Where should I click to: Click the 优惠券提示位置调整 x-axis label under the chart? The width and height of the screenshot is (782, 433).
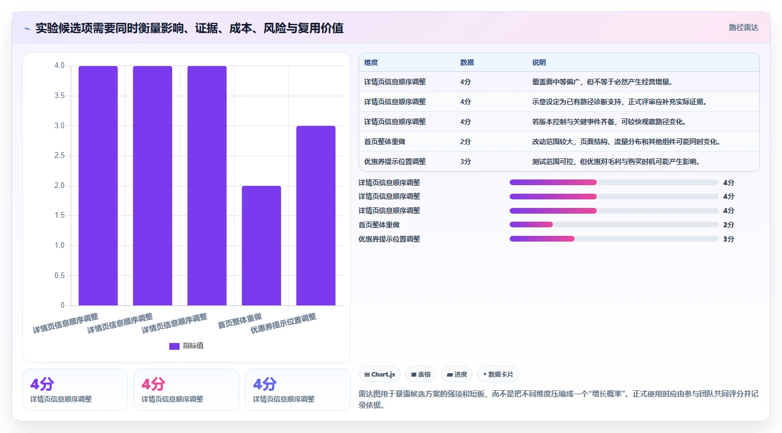(283, 323)
